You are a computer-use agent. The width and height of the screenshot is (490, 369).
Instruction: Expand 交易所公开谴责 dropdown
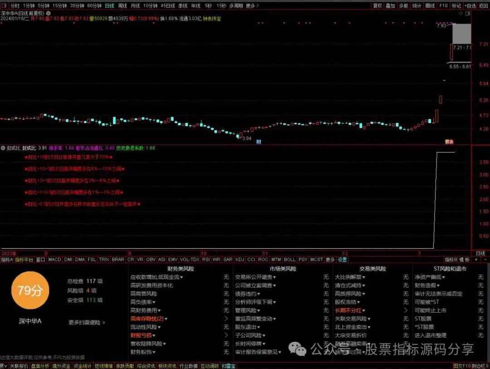coord(255,277)
